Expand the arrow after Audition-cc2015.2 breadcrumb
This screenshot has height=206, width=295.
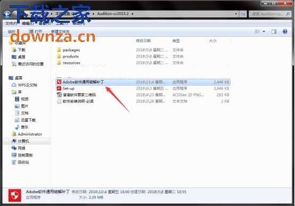coord(133,14)
